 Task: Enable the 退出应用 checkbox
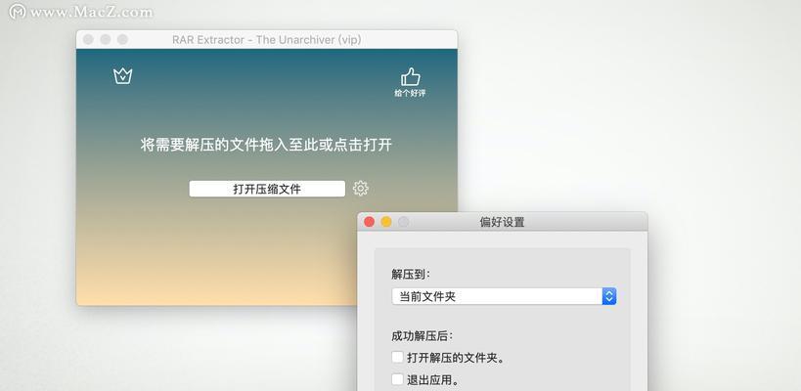pyautogui.click(x=397, y=380)
